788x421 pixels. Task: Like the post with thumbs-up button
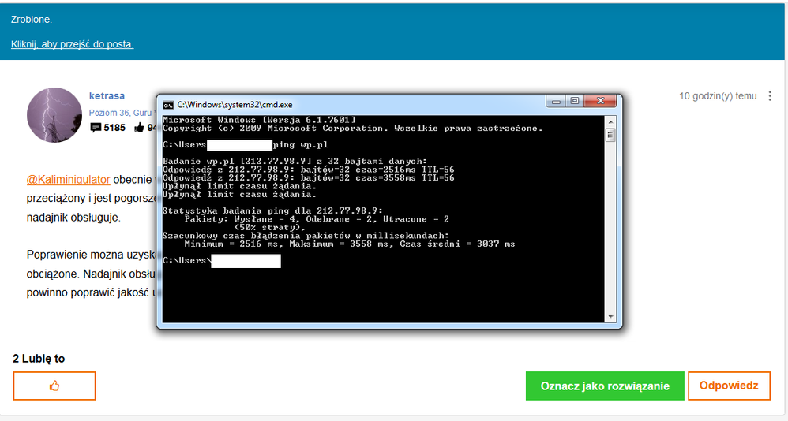point(54,386)
